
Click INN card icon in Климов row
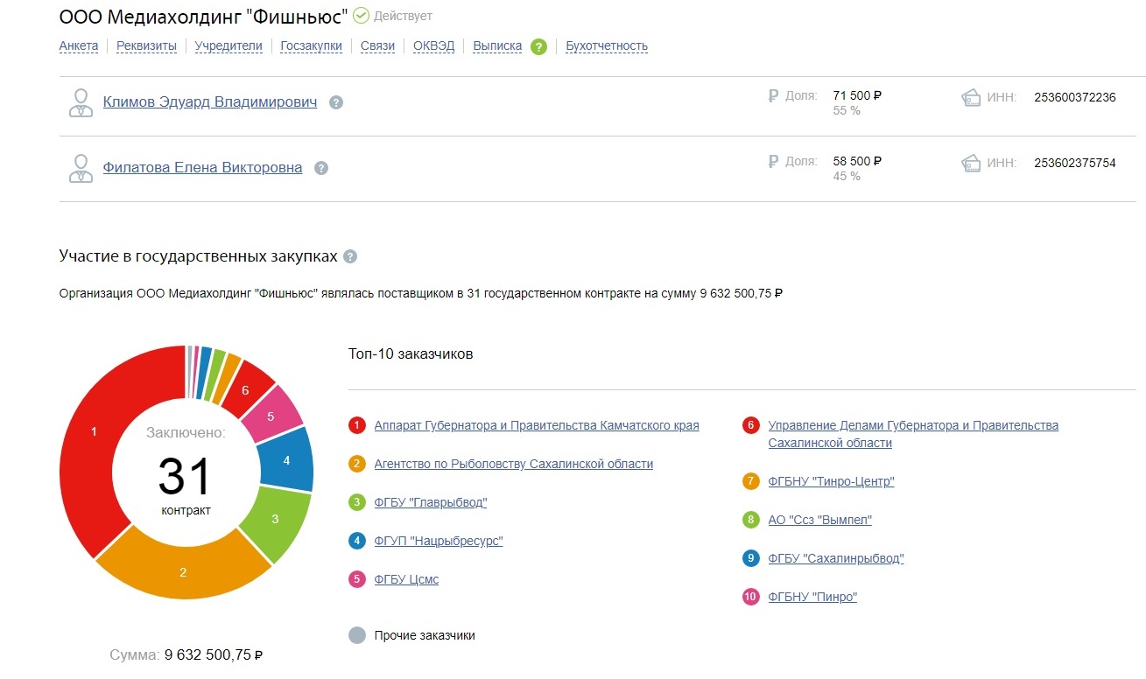(x=970, y=97)
